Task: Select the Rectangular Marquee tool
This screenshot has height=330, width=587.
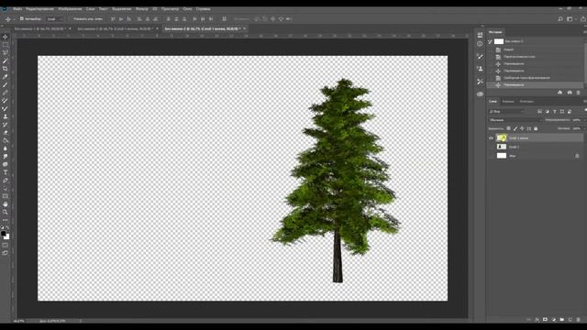Action: click(x=6, y=45)
